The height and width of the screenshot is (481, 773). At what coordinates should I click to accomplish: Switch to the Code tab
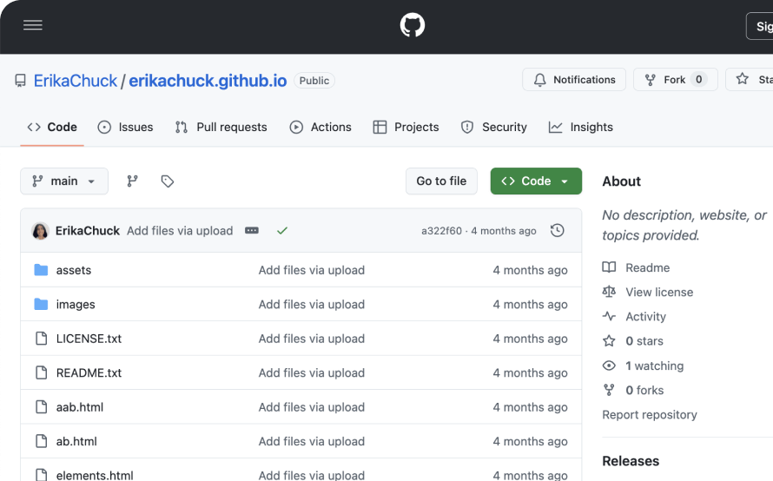click(52, 127)
